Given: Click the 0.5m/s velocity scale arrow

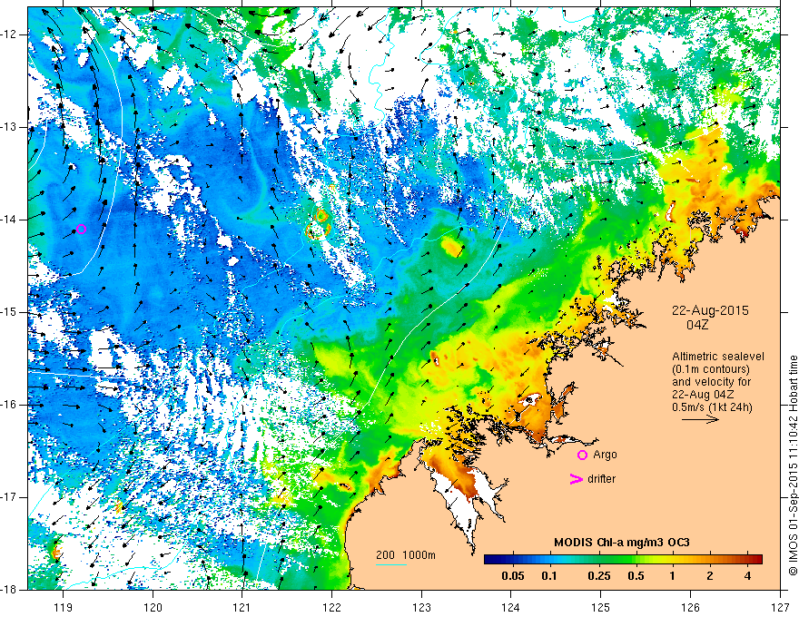Looking at the screenshot, I should pyautogui.click(x=700, y=419).
